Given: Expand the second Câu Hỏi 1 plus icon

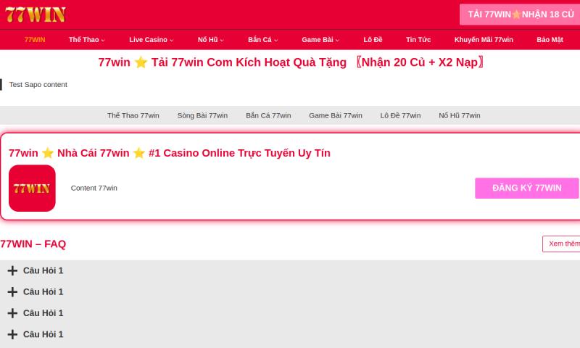Looking at the screenshot, I should (12, 291).
